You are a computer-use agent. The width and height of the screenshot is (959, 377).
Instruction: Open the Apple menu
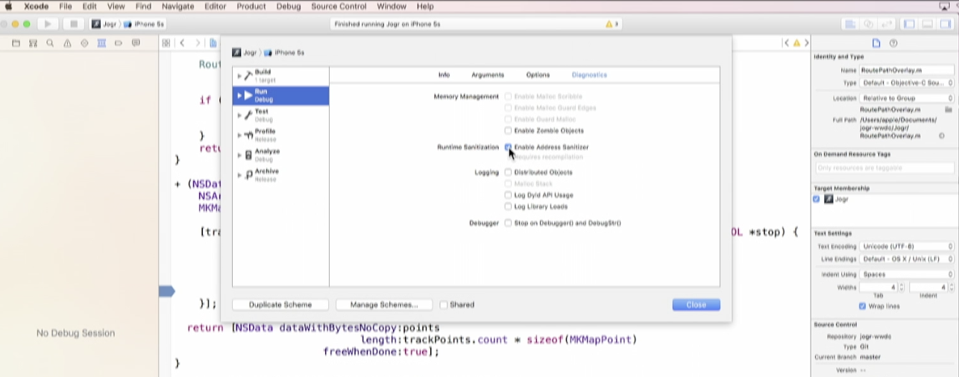9,6
